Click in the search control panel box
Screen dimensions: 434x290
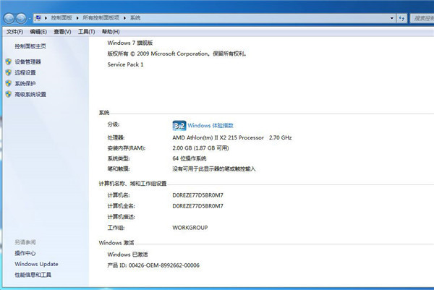pos(422,18)
